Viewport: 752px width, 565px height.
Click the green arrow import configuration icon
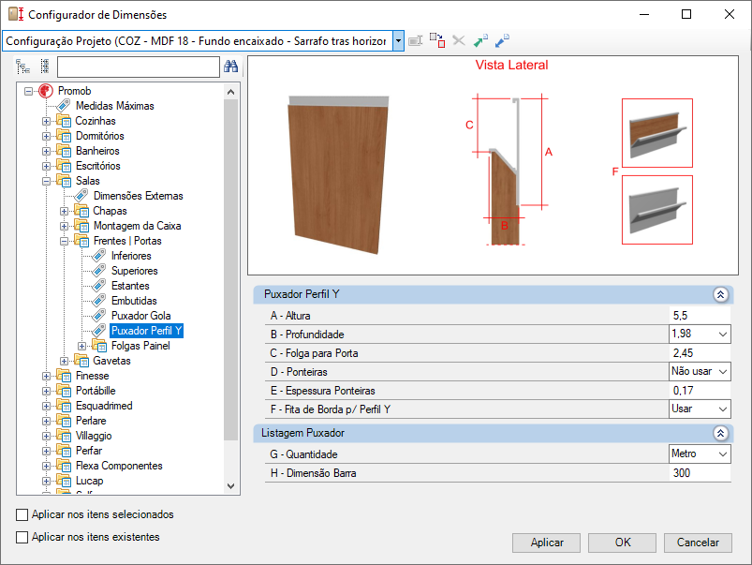(x=480, y=41)
